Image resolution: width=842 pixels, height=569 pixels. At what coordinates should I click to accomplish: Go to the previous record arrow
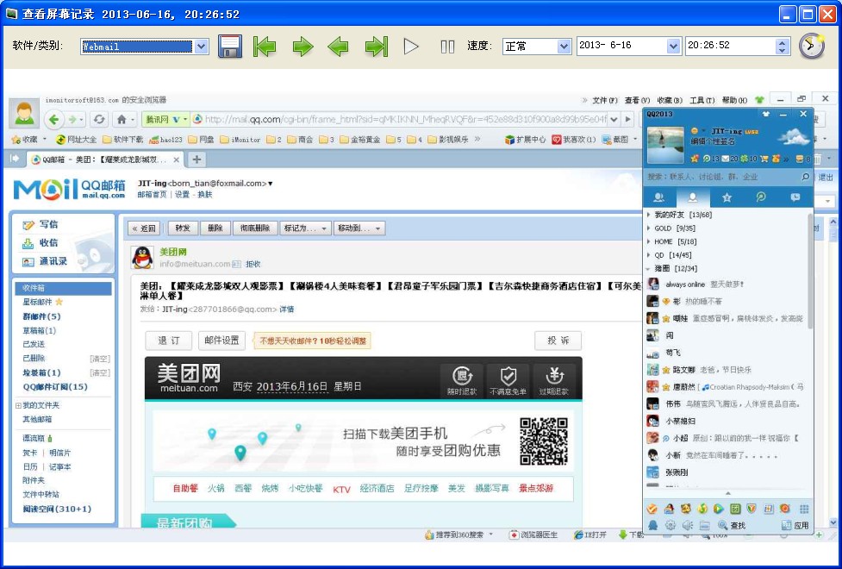338,47
